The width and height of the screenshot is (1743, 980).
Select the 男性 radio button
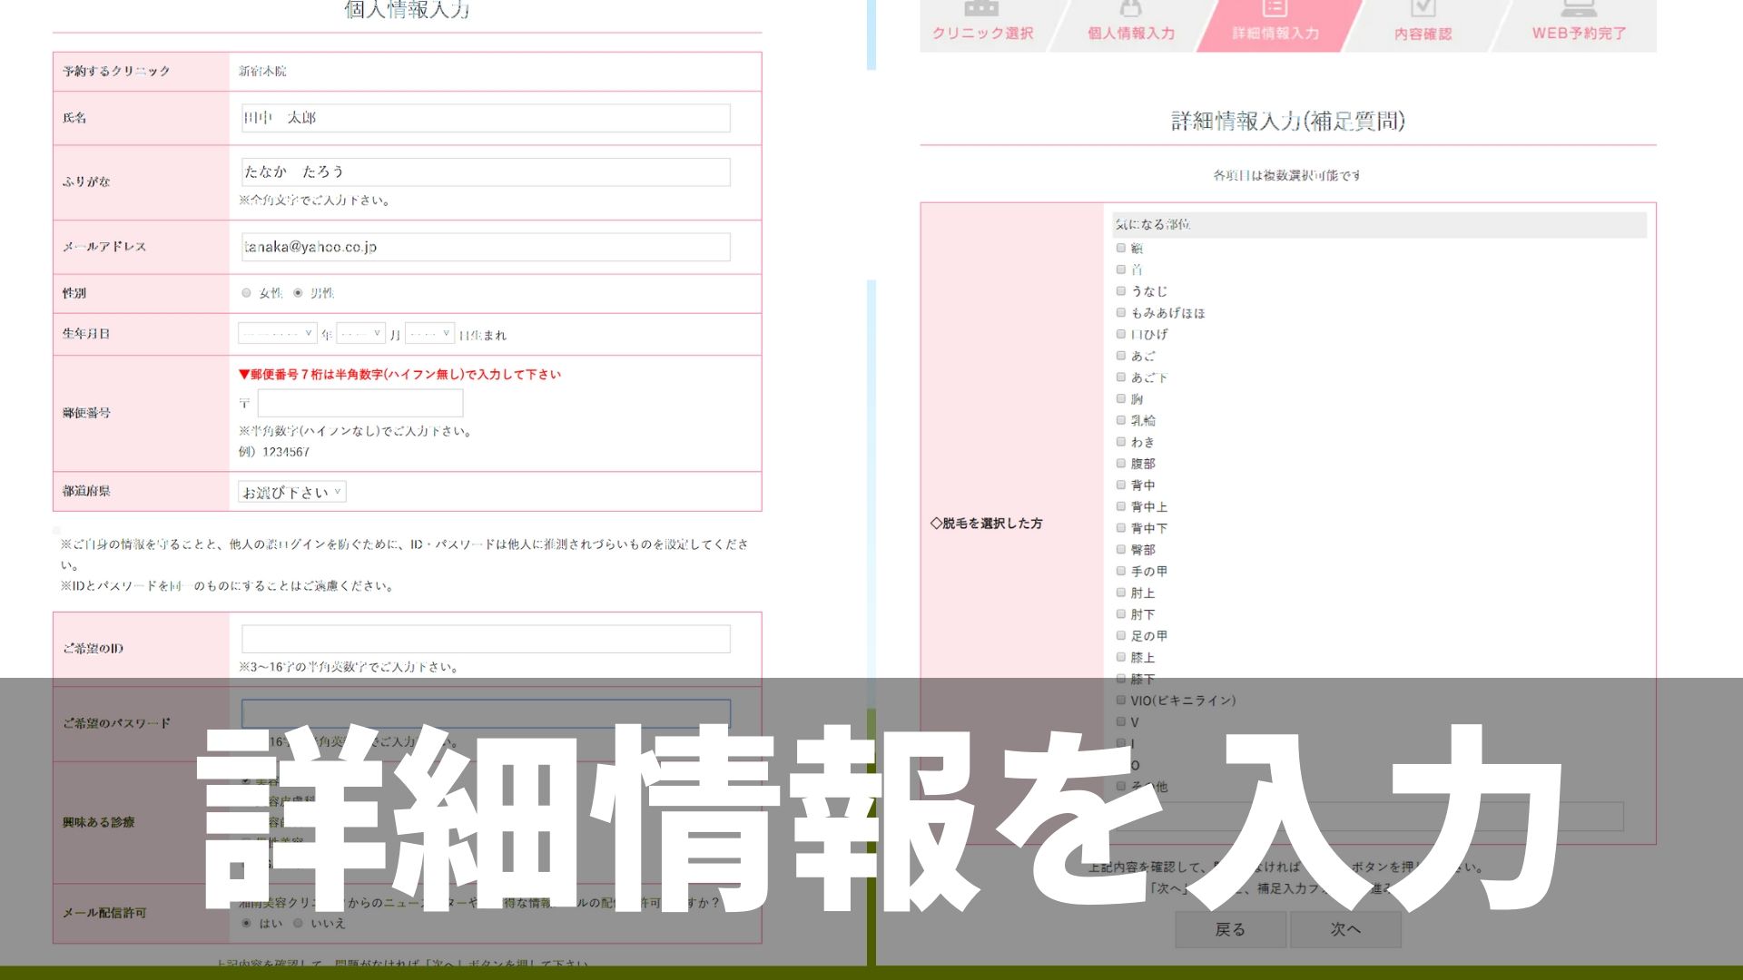coord(298,293)
